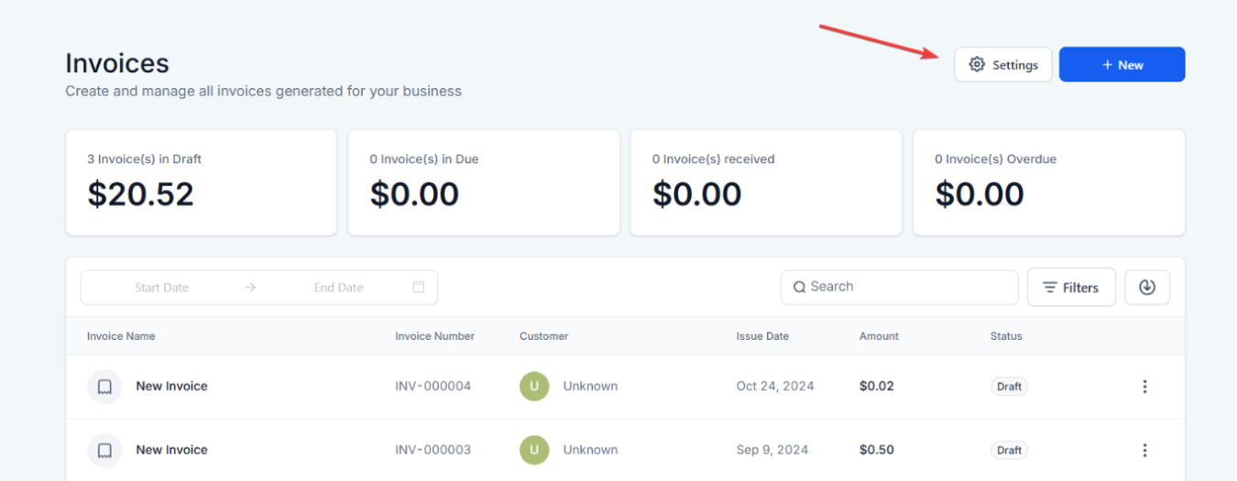
Task: Sort by Issue Date column header
Action: point(762,336)
